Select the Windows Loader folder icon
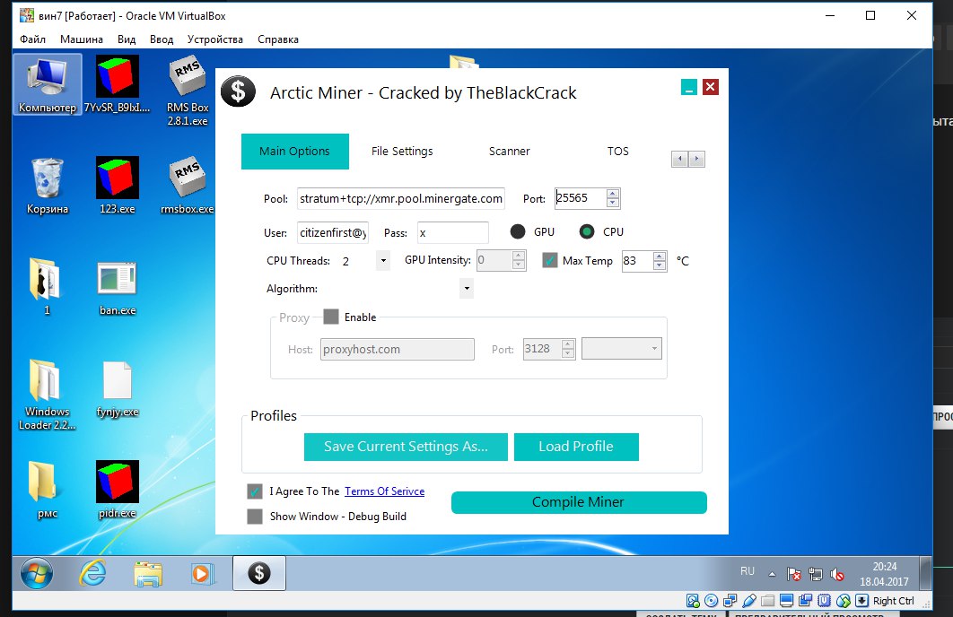The width and height of the screenshot is (953, 617). pos(46,383)
